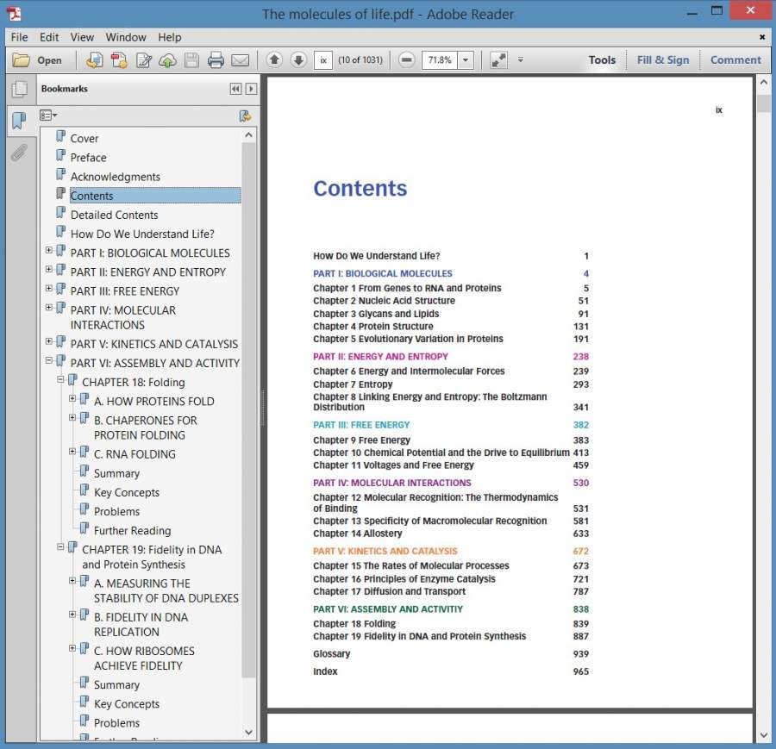
Task: Go to next page with down arrow
Action: pos(298,59)
